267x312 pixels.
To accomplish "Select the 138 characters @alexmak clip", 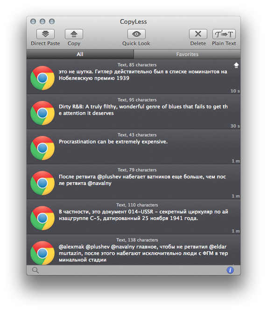I will [x=133, y=250].
